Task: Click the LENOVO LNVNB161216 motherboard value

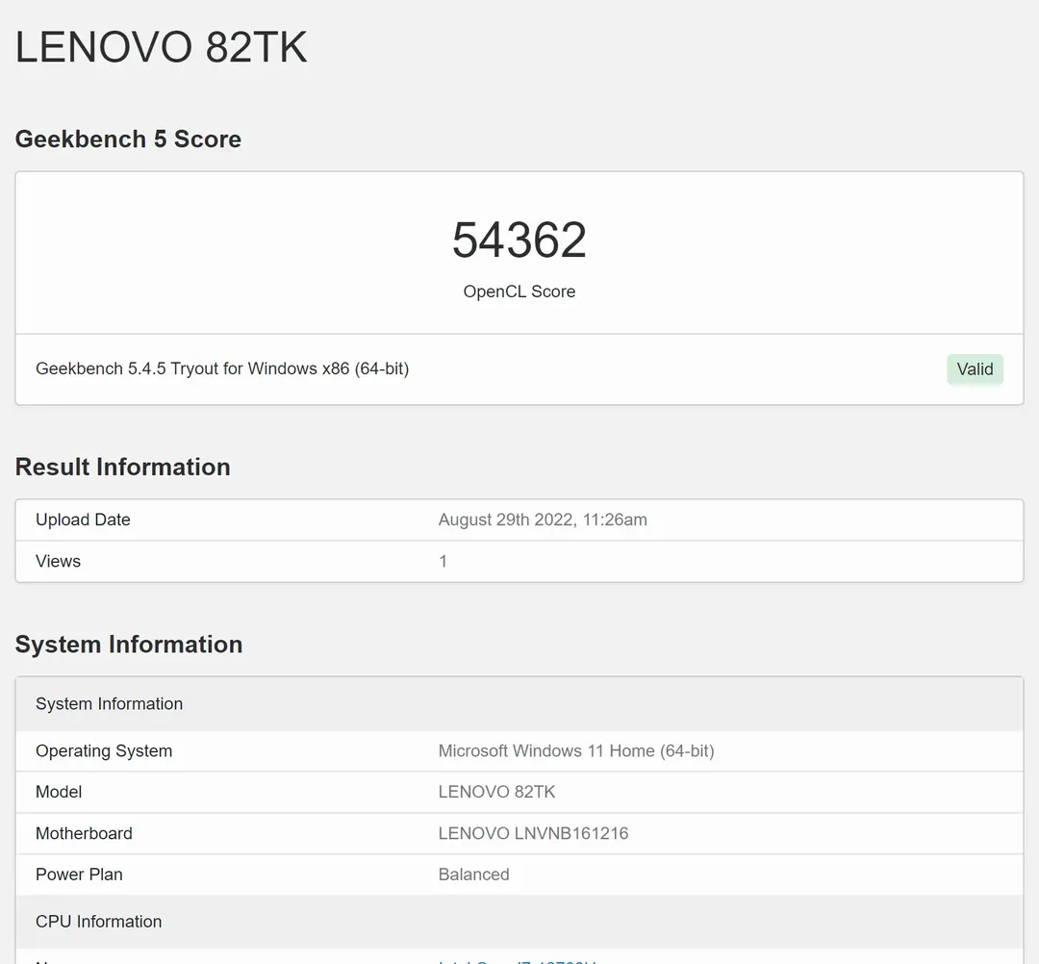Action: [533, 833]
